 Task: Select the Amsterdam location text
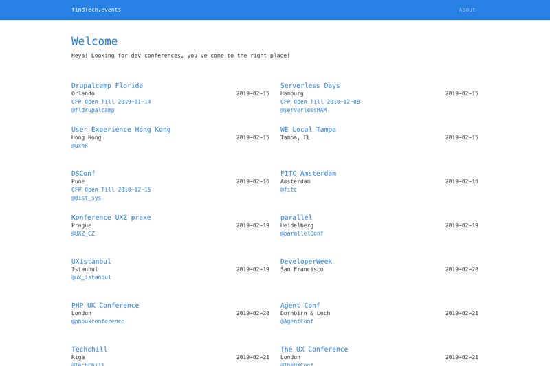[295, 181]
